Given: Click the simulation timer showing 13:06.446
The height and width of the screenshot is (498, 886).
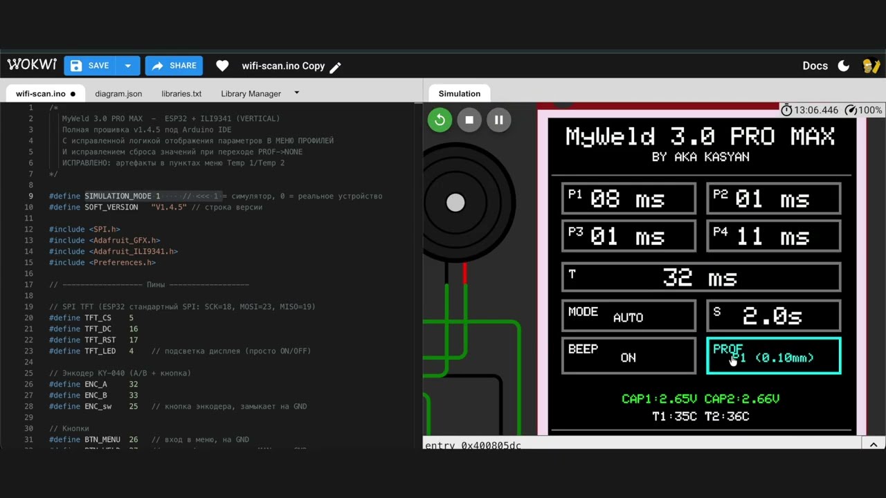Looking at the screenshot, I should point(810,110).
